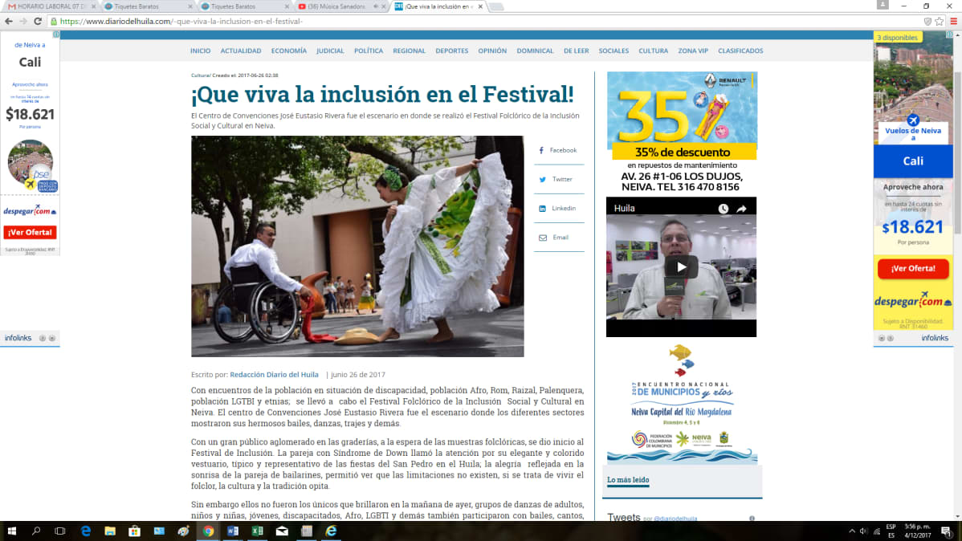This screenshot has height=541, width=962.
Task: Open the Chrome menu hamburger icon
Action: (953, 22)
